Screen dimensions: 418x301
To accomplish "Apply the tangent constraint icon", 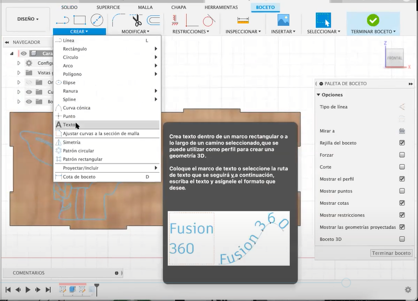I will pyautogui.click(x=209, y=20).
